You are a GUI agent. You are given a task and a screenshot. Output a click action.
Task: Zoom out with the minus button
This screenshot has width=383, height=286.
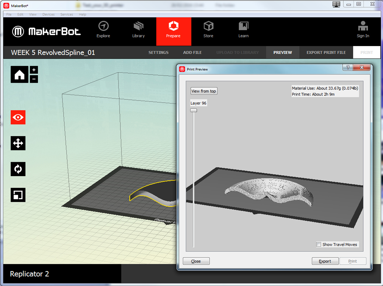(34, 79)
